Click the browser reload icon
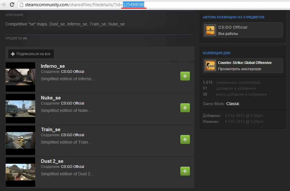Screen dimensions: 290x191 (x=12, y=5)
